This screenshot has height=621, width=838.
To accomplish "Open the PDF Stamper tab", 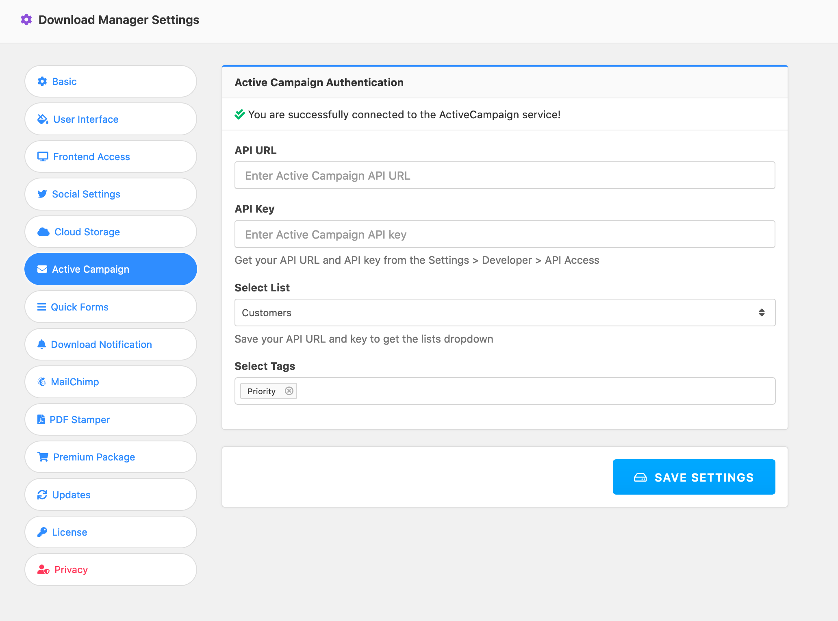I will tap(111, 419).
